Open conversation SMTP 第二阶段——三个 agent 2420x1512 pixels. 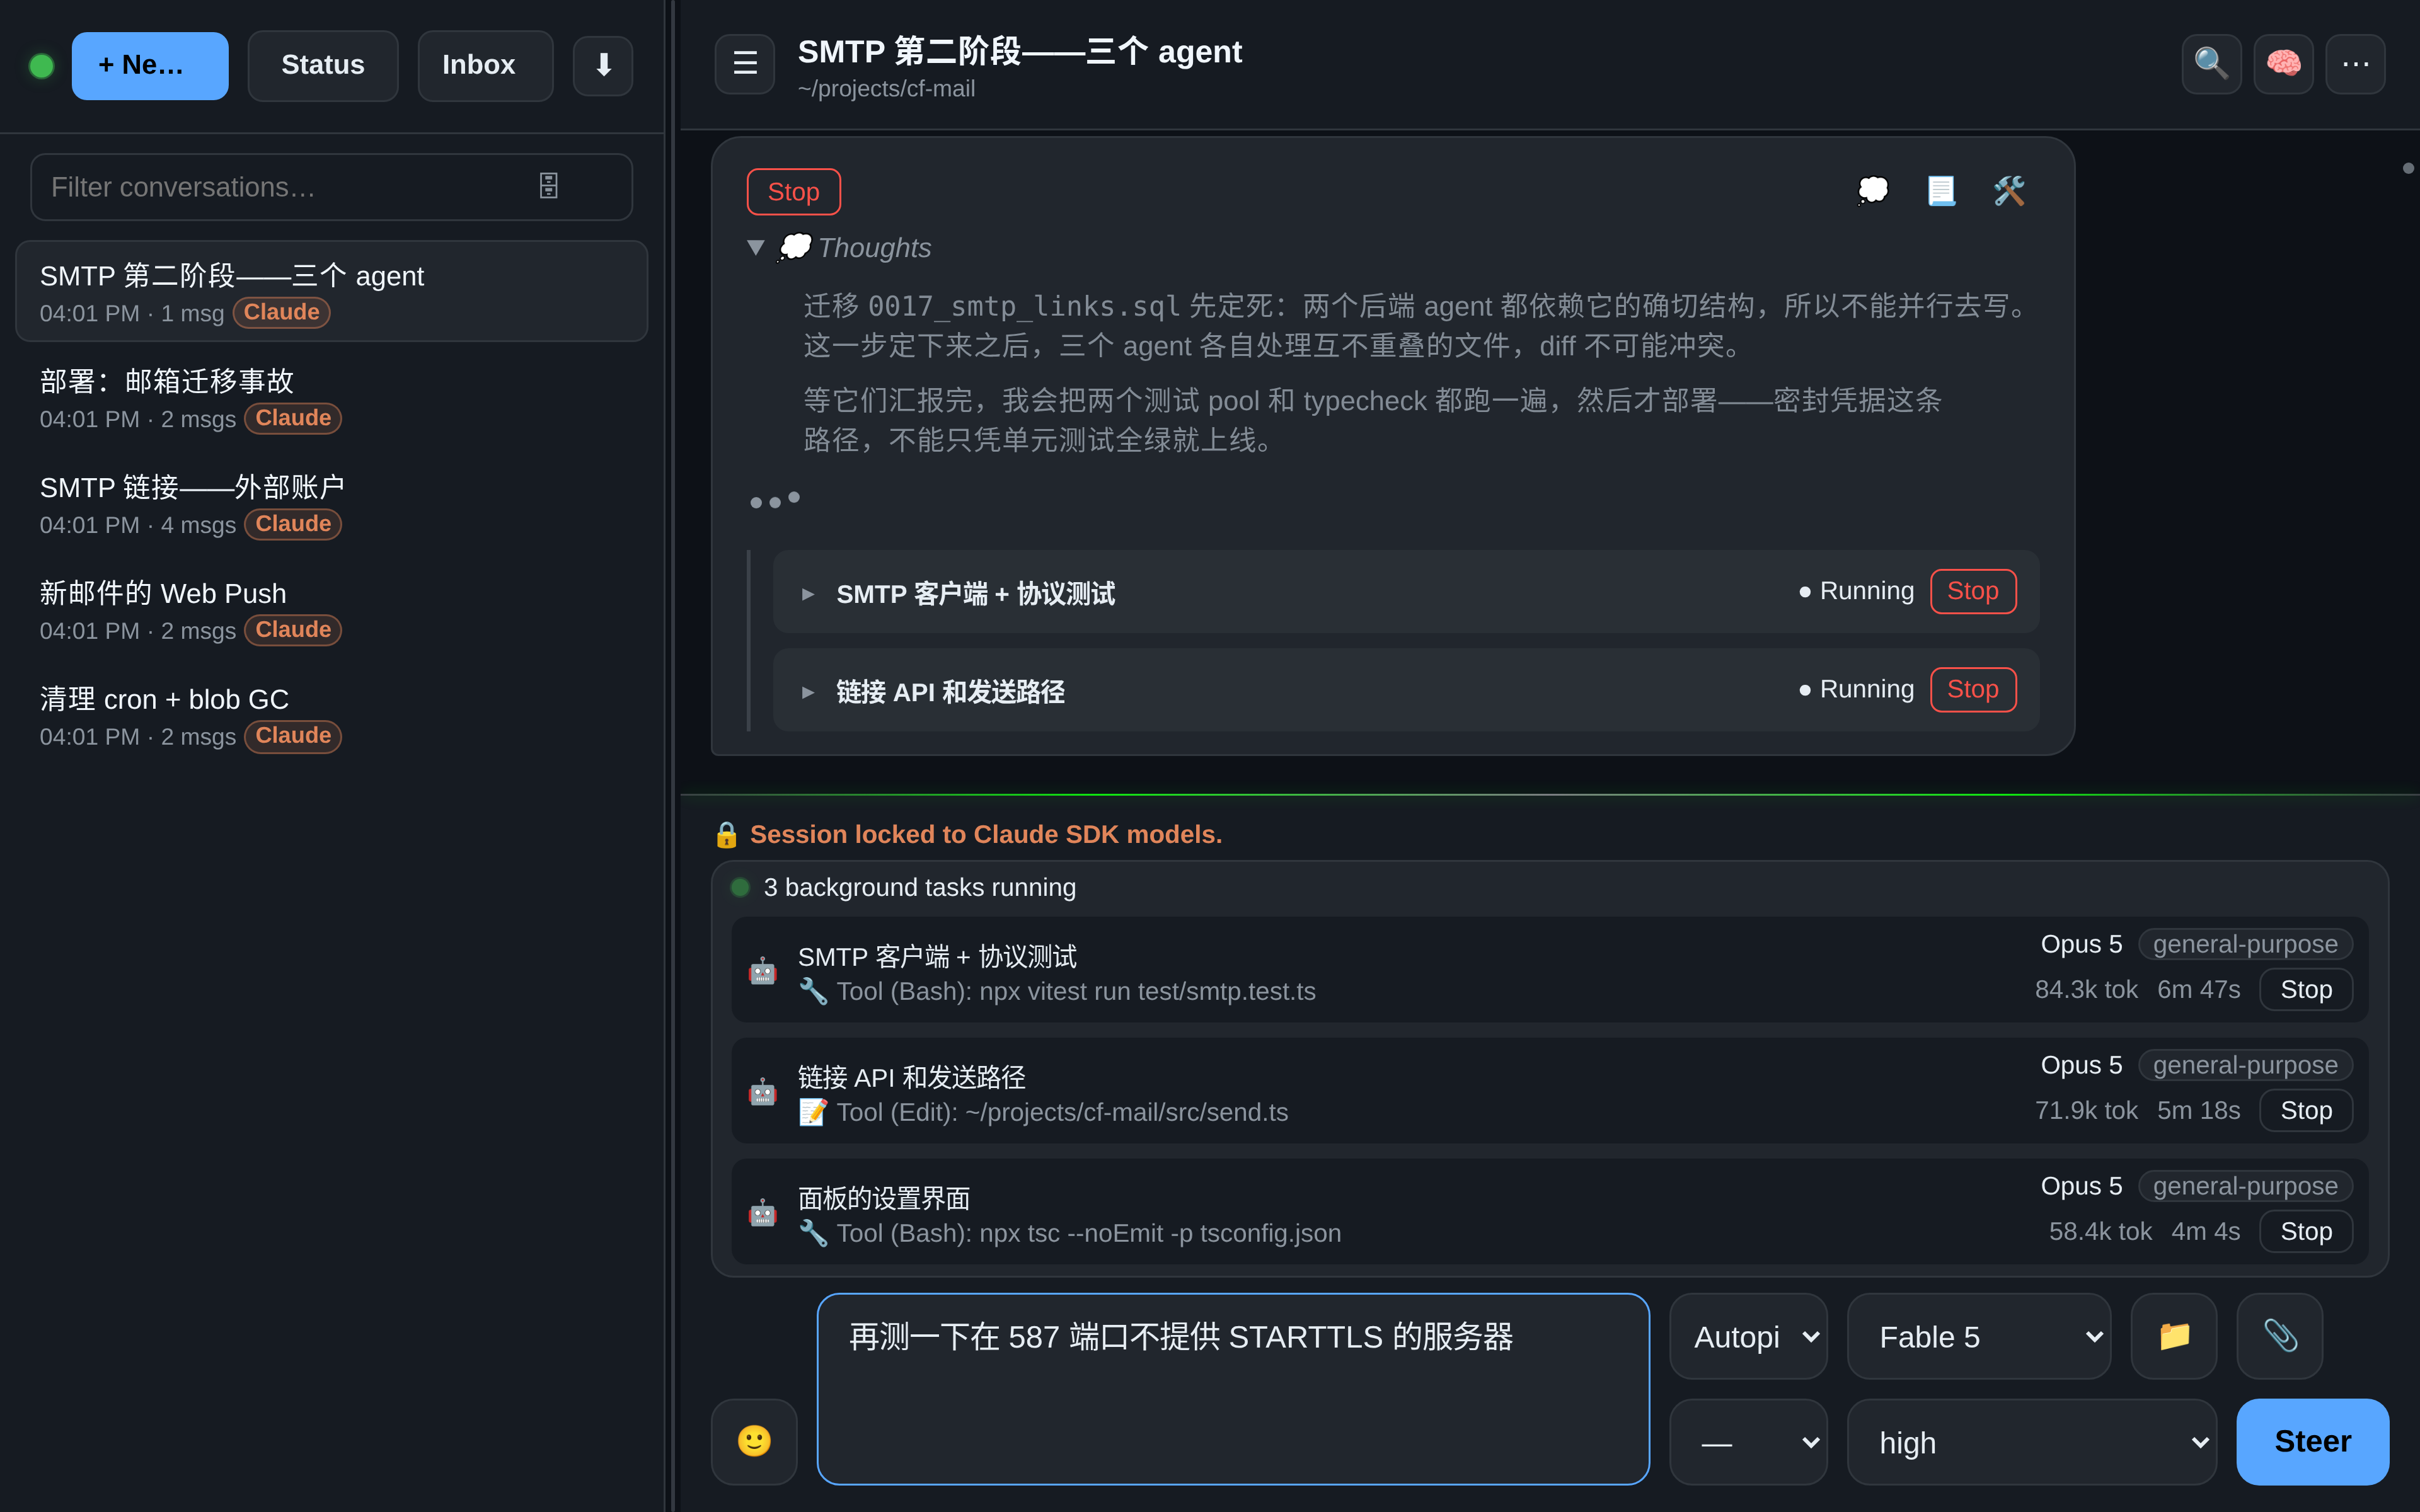(331, 291)
